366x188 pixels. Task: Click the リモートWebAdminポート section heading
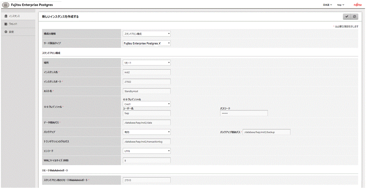(x=55, y=170)
